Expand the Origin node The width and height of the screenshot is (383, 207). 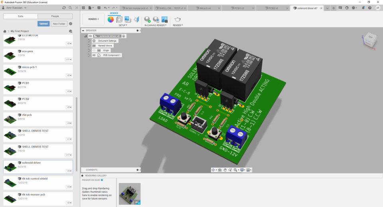(x=89, y=51)
